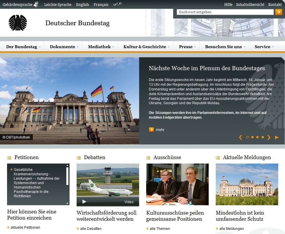
Task: Submit search with orange arrow button
Action: [x=279, y=12]
